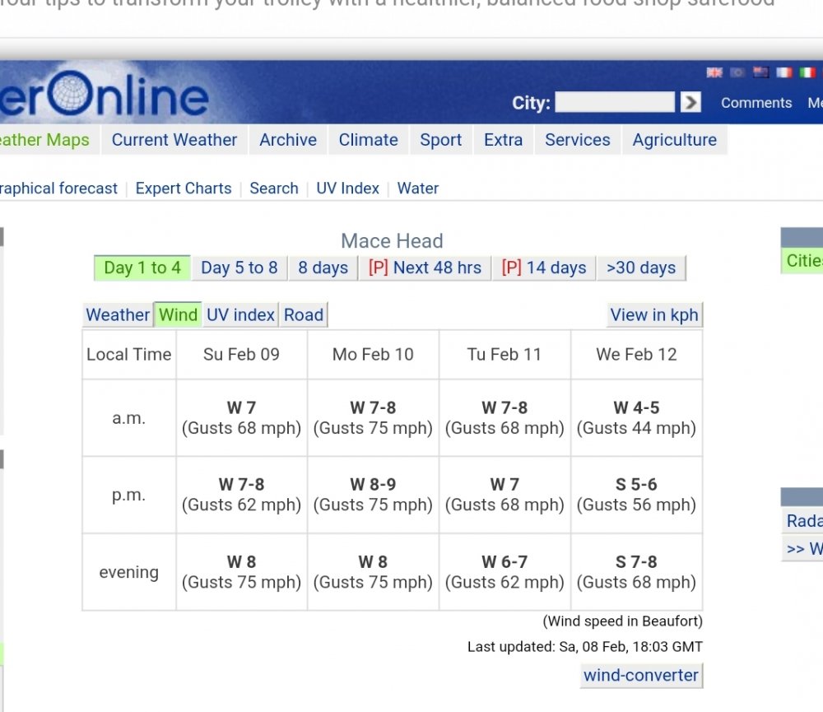Viewport: 823px width, 712px height.
Task: Show the Road forecast tab
Action: pyautogui.click(x=304, y=314)
